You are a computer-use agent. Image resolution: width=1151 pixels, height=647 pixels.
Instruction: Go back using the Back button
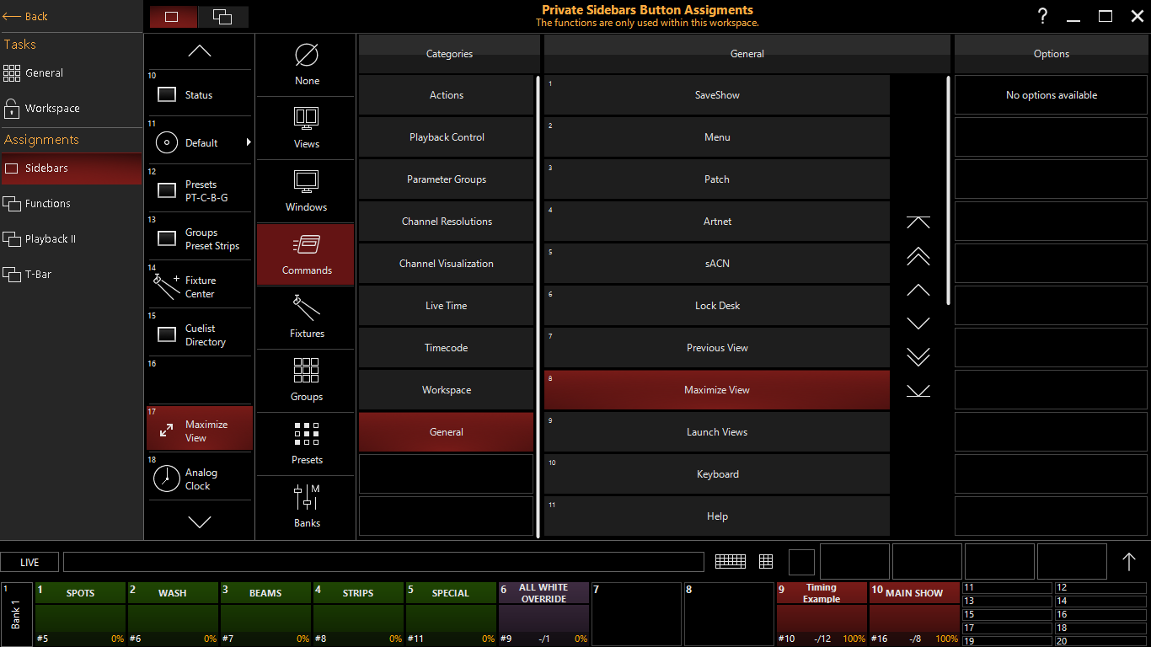(x=27, y=16)
